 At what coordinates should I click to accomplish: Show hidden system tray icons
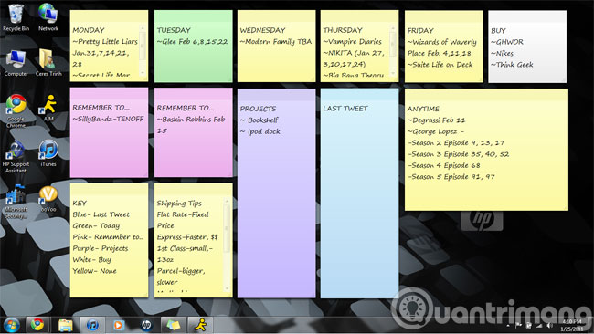click(x=508, y=326)
